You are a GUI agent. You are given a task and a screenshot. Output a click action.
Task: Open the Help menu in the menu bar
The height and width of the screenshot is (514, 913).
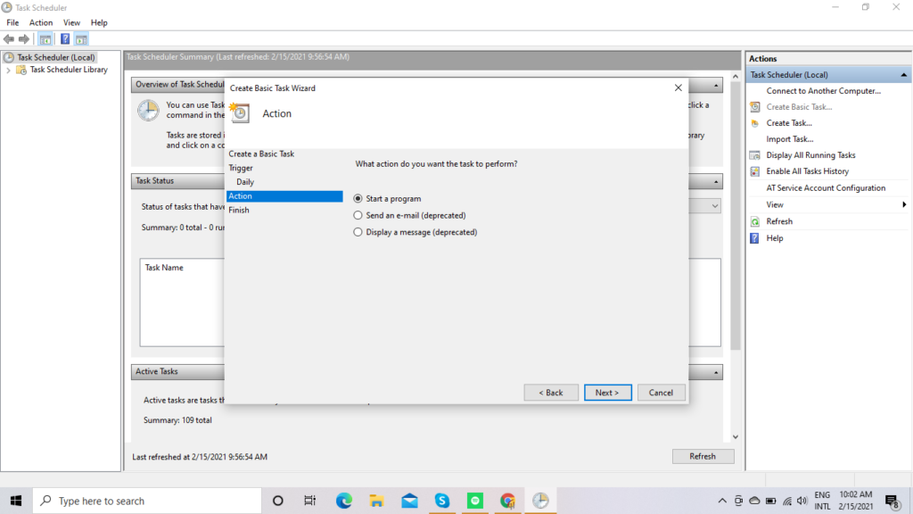pos(99,22)
